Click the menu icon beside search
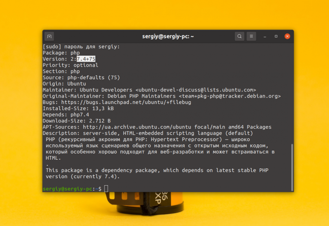 (251, 36)
